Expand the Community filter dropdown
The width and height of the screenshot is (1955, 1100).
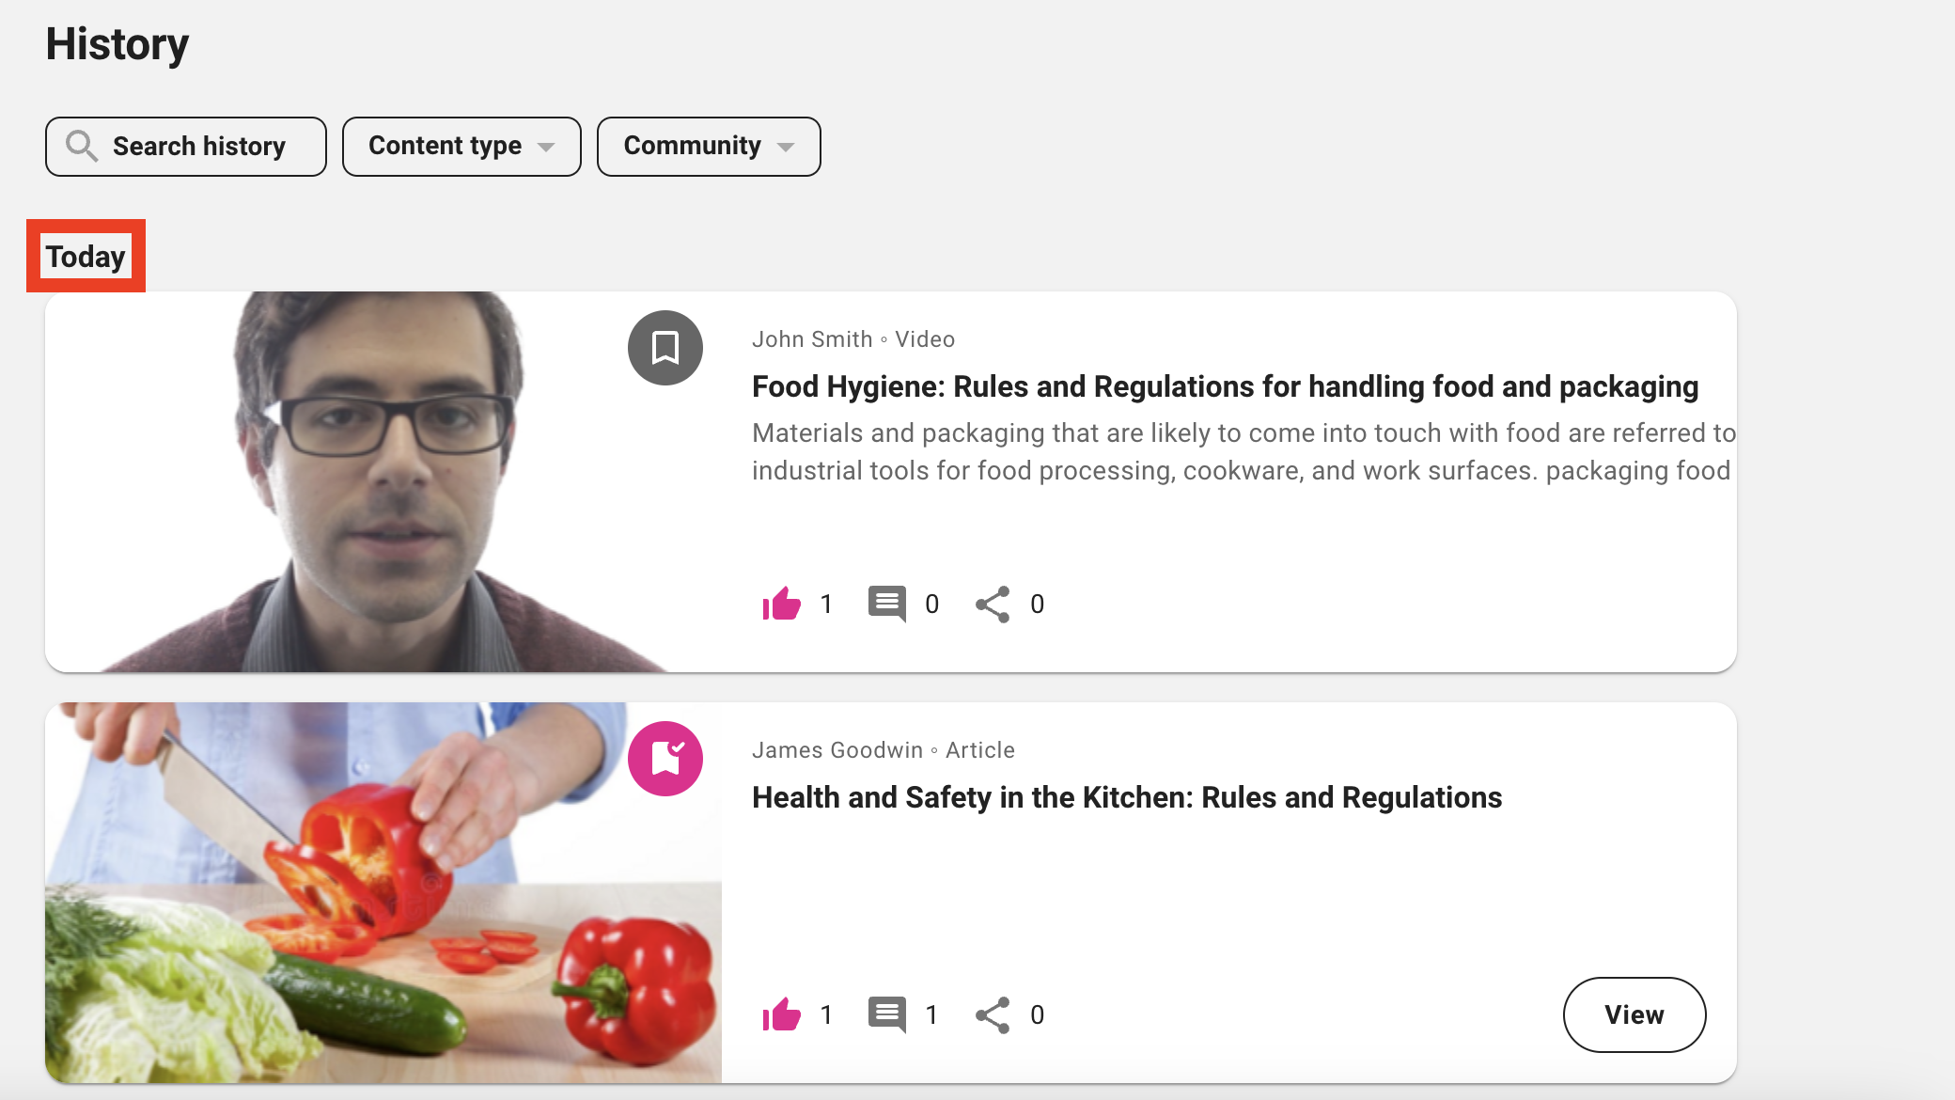tap(708, 146)
